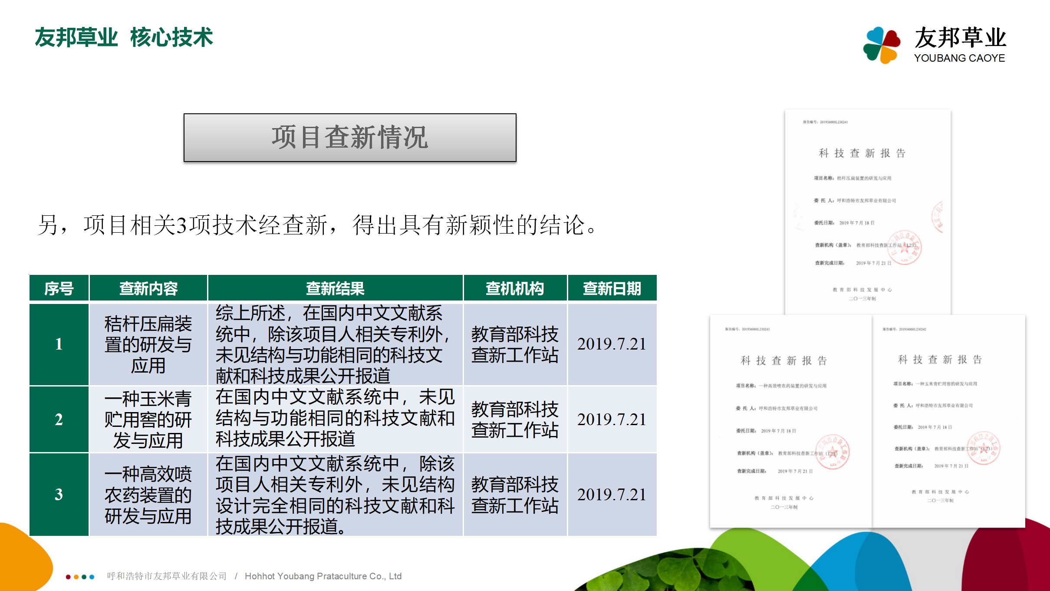Screen dimensions: 1050x591
Task: Click the 友邦草业 核心技术 slide title
Action: [124, 37]
